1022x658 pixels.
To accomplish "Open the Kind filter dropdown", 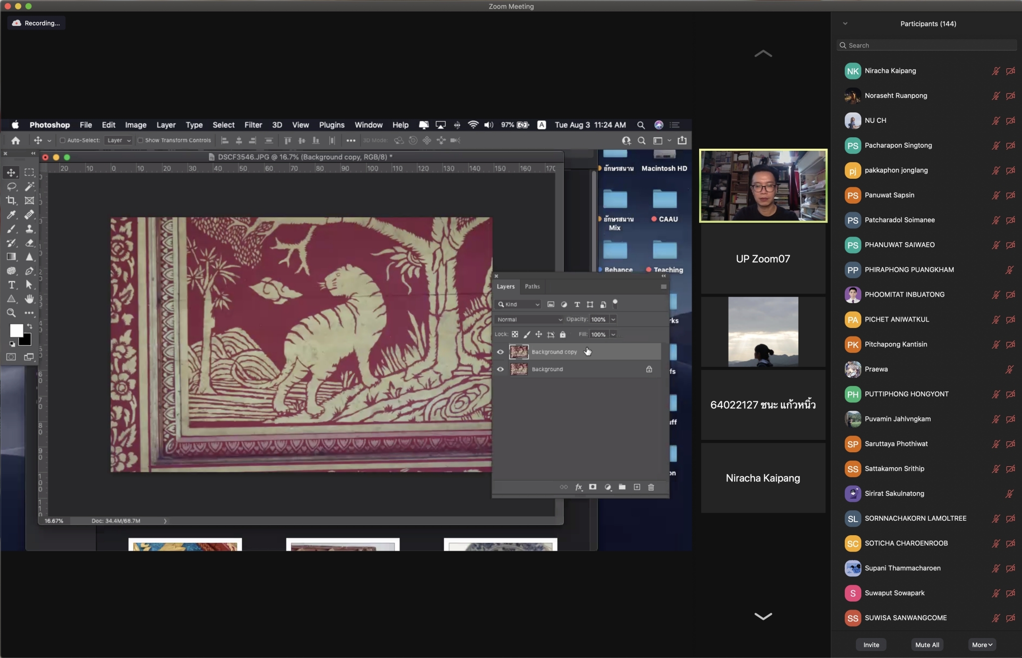I will click(518, 304).
